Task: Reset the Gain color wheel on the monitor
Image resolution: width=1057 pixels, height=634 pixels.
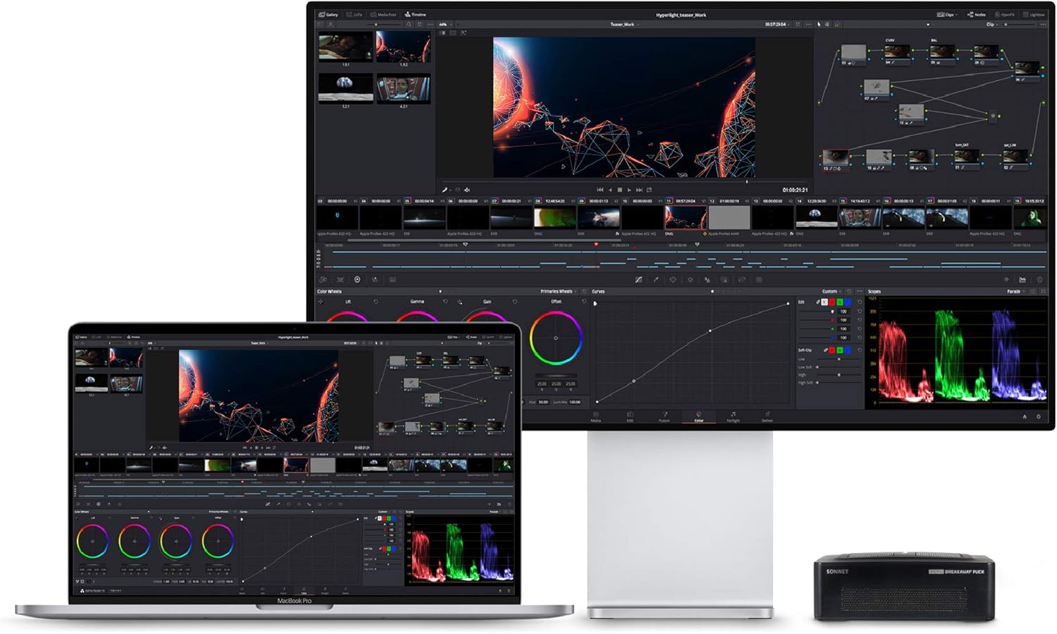Action: [x=514, y=302]
